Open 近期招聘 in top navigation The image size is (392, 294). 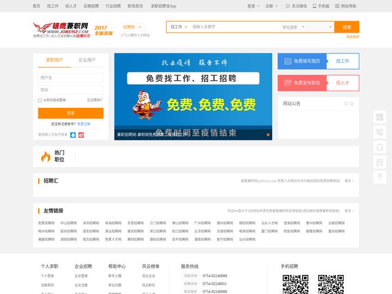pyautogui.click(x=91, y=6)
